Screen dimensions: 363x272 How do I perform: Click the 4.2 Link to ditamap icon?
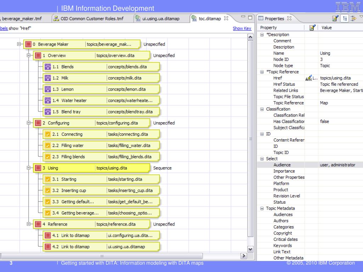48,247
